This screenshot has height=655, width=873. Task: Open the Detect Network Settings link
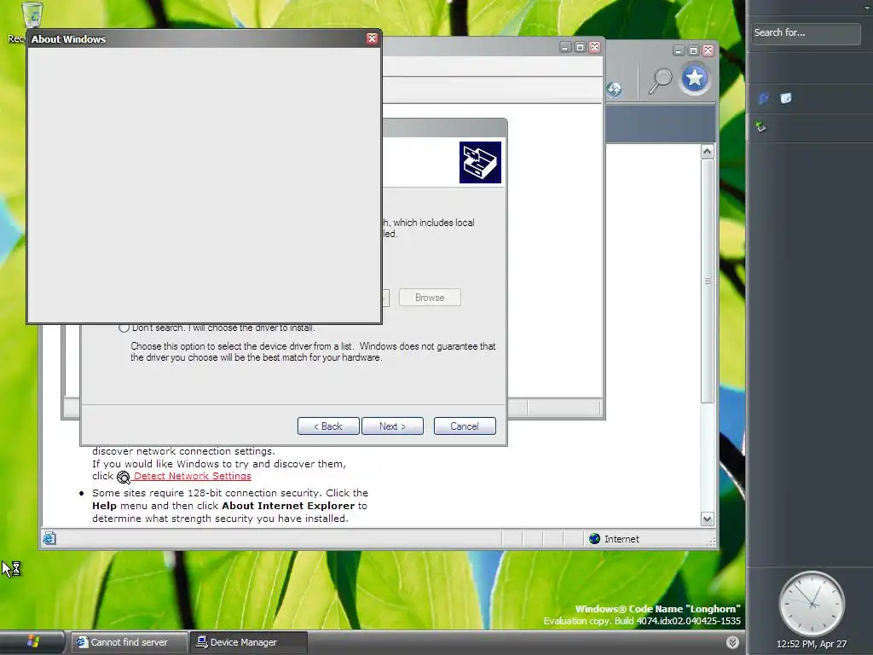pos(192,476)
